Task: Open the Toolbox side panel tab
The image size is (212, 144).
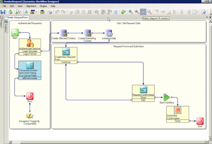Action: coord(6,26)
